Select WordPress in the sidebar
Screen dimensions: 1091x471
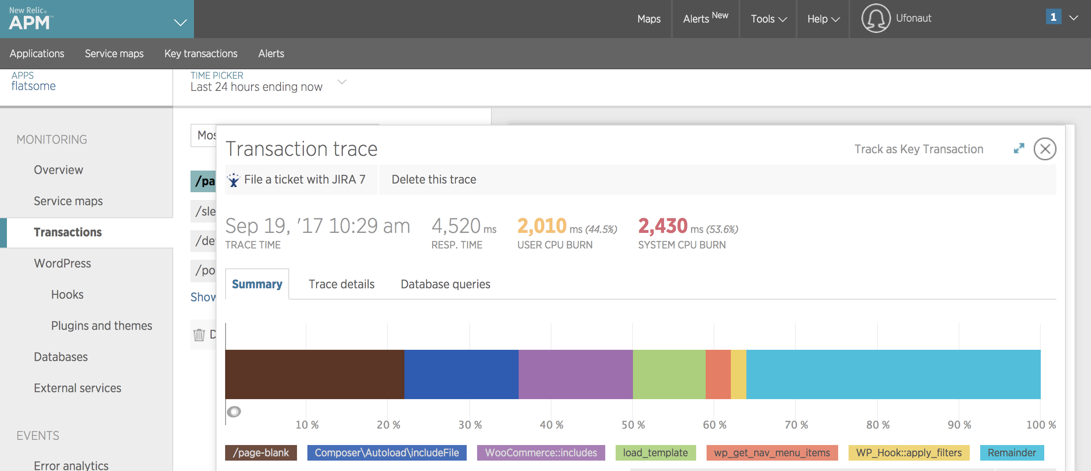point(62,263)
